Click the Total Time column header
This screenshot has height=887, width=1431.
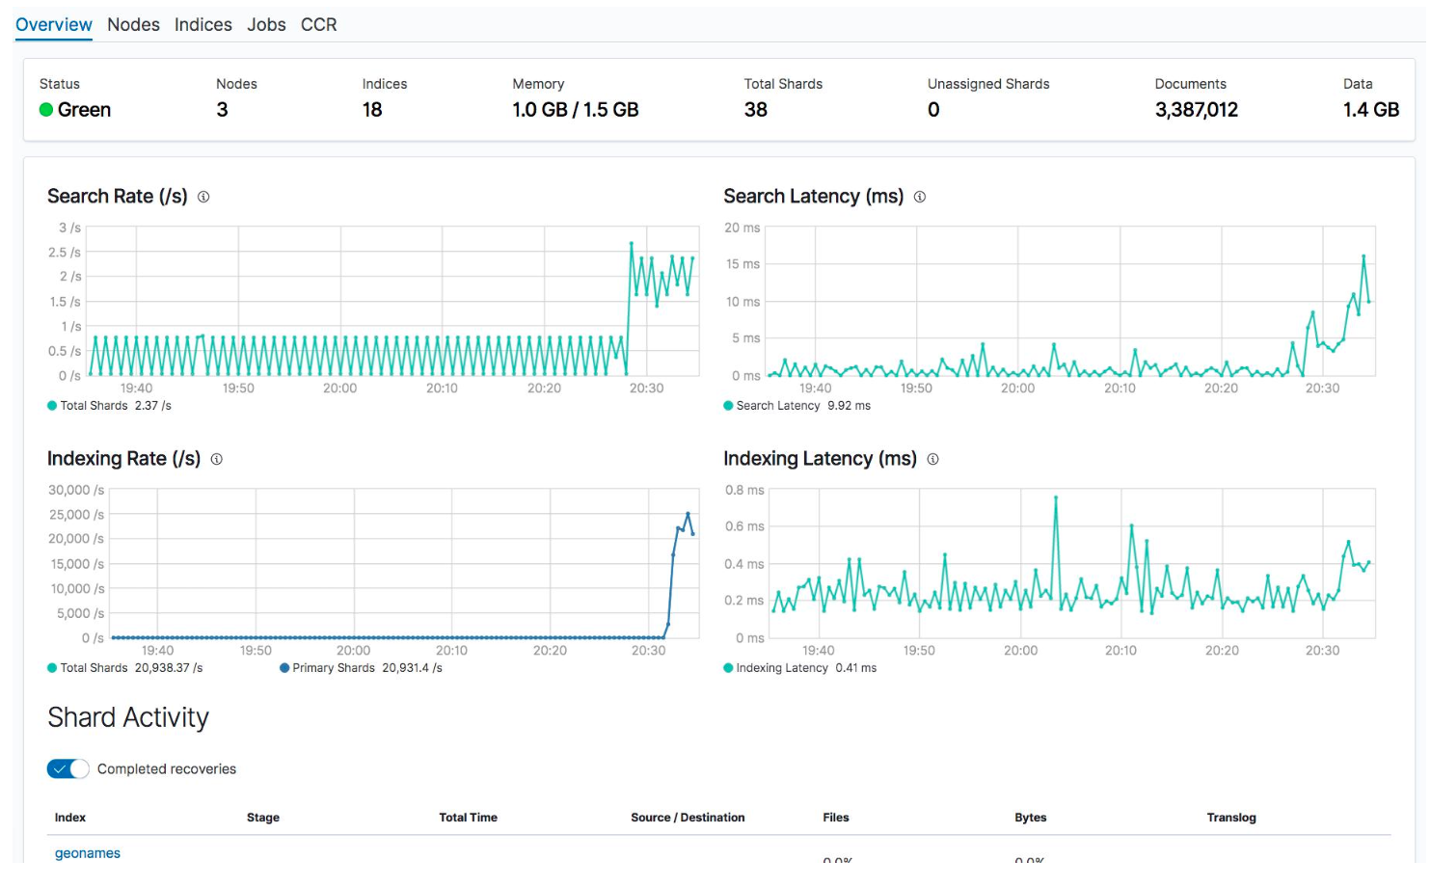tap(469, 818)
